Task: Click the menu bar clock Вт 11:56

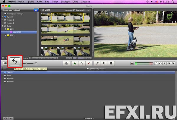Action: [x=165, y=1]
